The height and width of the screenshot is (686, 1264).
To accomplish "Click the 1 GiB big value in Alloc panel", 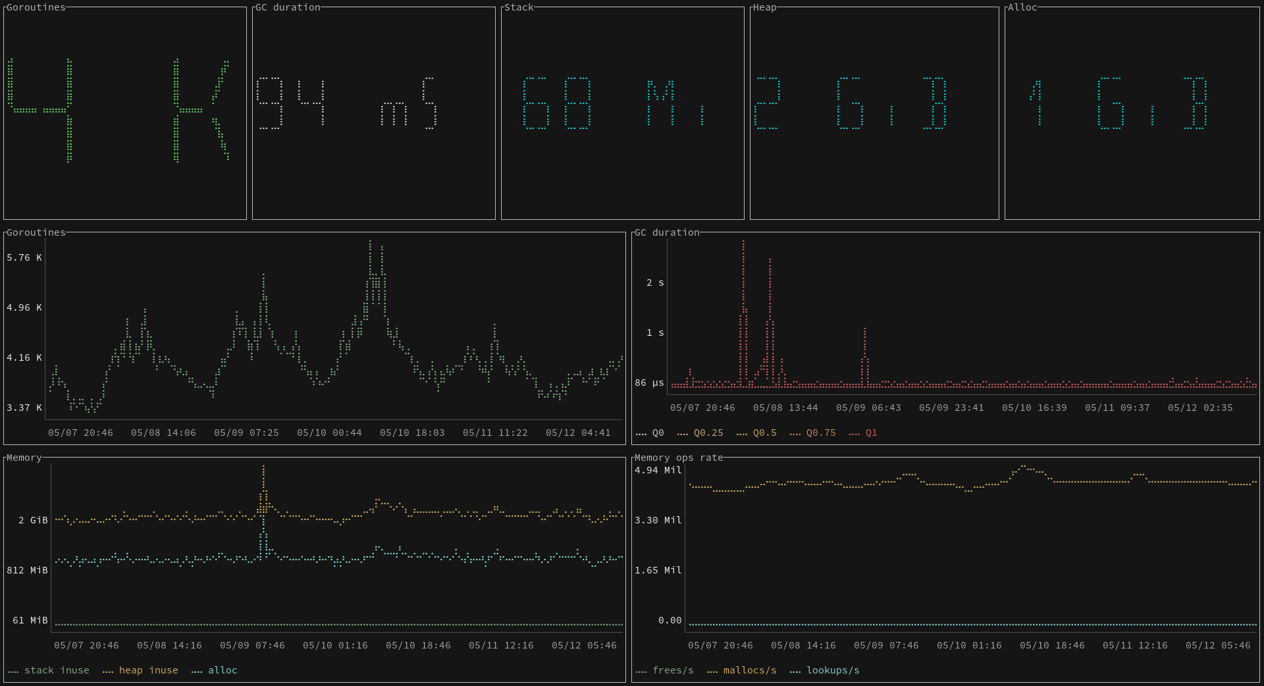I will click(x=1119, y=103).
